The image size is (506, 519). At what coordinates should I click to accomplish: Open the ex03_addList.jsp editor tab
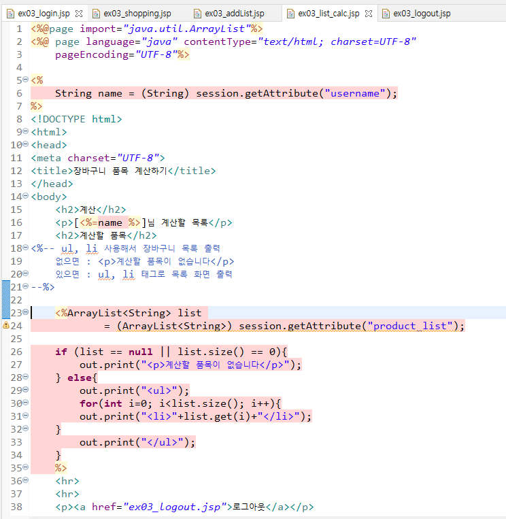click(x=235, y=14)
